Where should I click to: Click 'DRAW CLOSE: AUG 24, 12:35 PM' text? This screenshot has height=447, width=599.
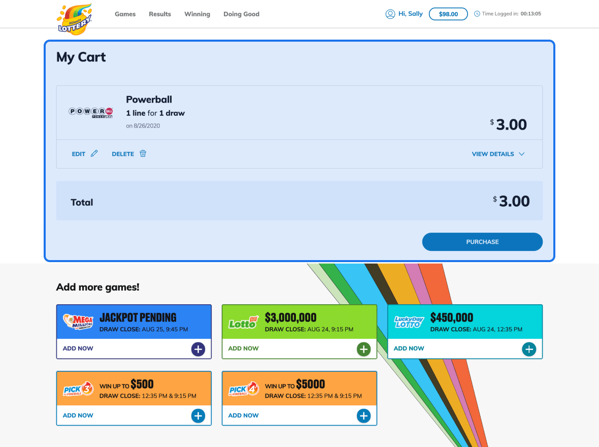[x=476, y=329]
